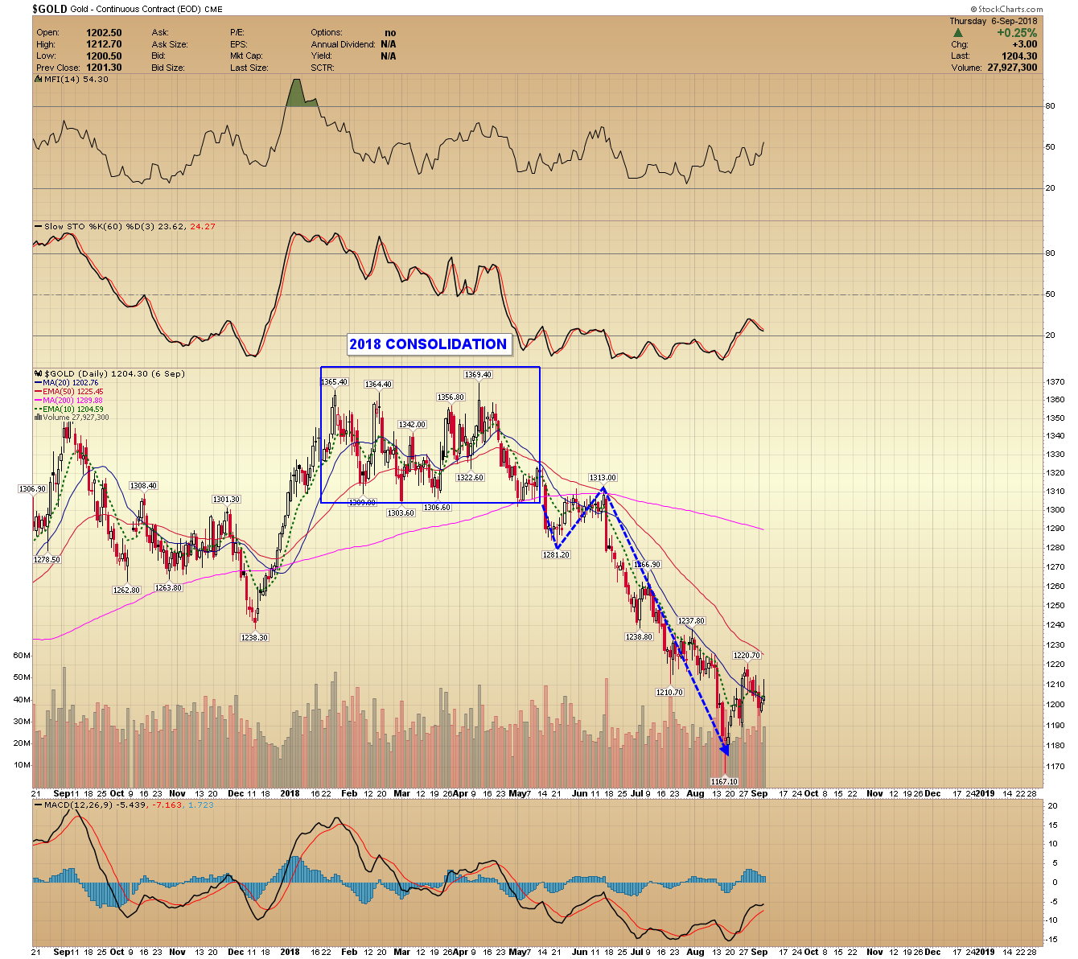This screenshot has width=1078, height=959.
Task: Click the "Volume 27,927,300" legend entry
Action: (x=76, y=418)
